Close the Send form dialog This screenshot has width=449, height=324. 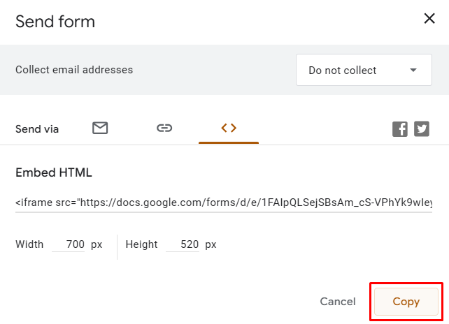[429, 19]
